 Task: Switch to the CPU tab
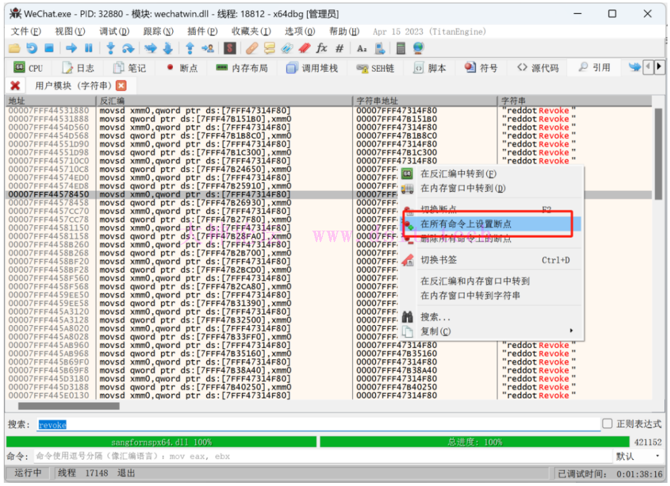[28, 68]
